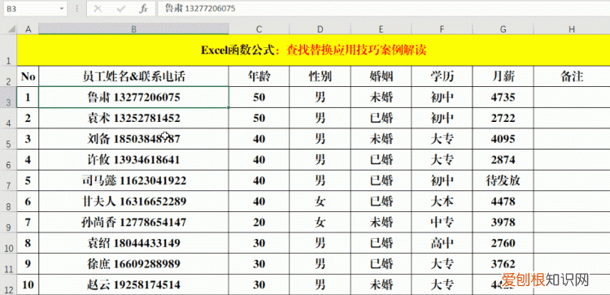
Task: Select cell 袁术 13252781452
Action: (133, 118)
